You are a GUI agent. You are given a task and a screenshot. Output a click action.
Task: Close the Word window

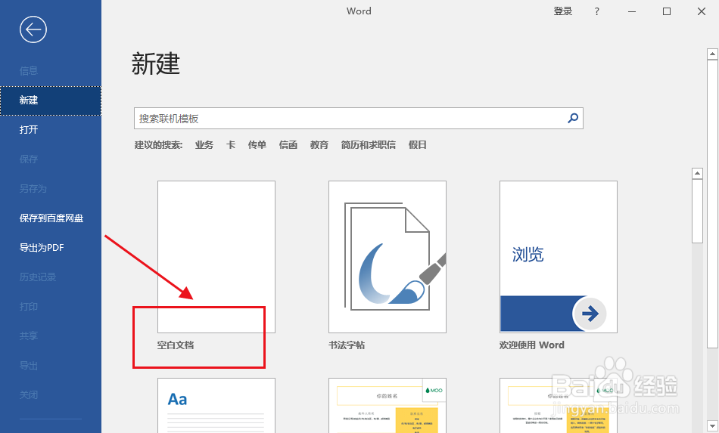(x=702, y=11)
